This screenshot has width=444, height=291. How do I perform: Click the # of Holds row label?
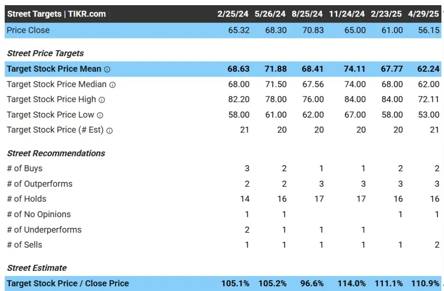coord(26,199)
